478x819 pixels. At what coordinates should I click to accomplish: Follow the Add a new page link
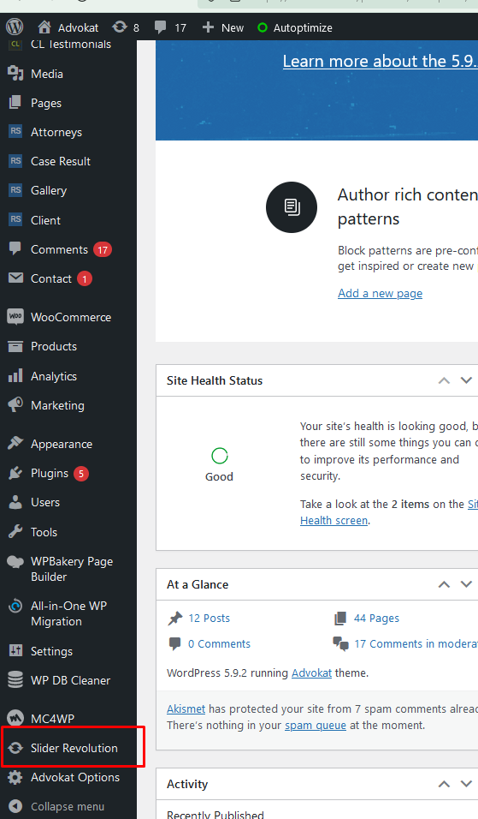click(x=380, y=293)
